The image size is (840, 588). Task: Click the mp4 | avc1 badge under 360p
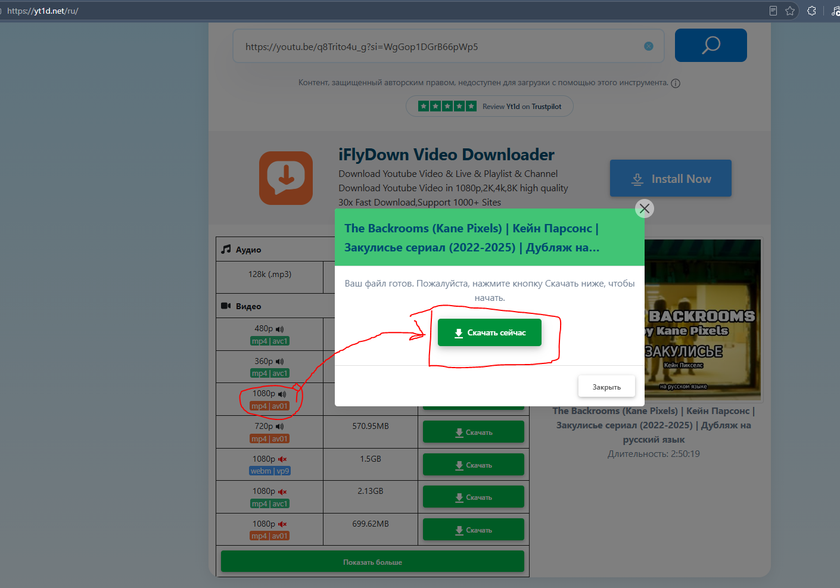[270, 374]
